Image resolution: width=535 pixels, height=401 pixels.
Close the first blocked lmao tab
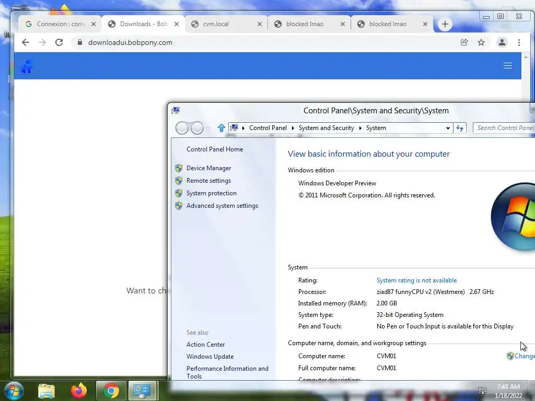click(x=343, y=24)
